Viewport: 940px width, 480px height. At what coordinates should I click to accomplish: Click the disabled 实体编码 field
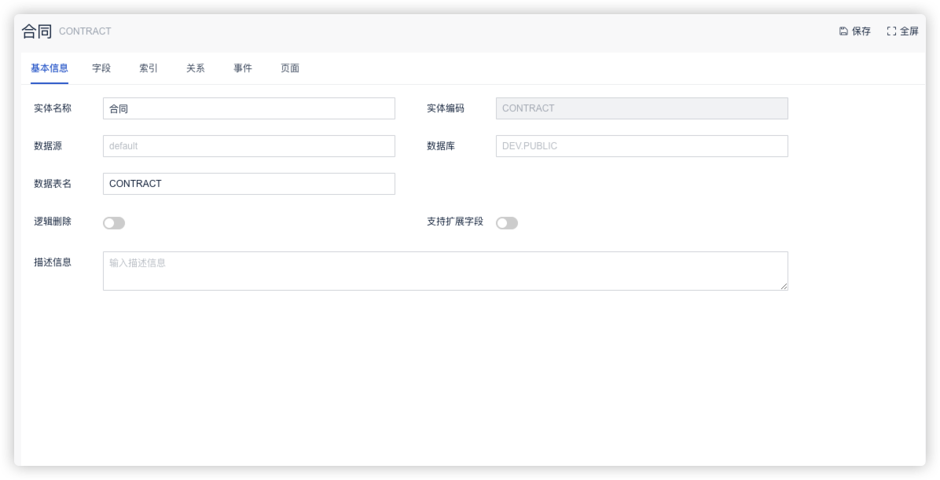641,108
